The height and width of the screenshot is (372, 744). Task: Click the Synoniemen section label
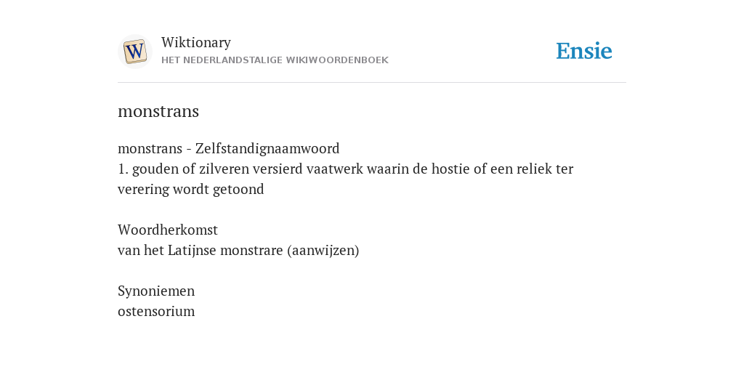[156, 291]
